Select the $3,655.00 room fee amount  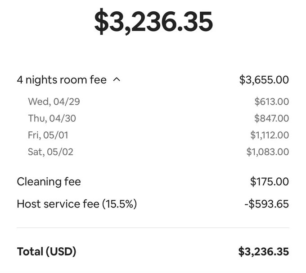(264, 80)
